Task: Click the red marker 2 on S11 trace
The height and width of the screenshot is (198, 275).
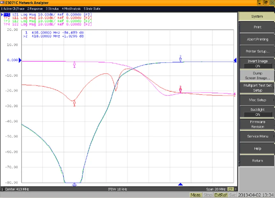Action: coord(180,90)
